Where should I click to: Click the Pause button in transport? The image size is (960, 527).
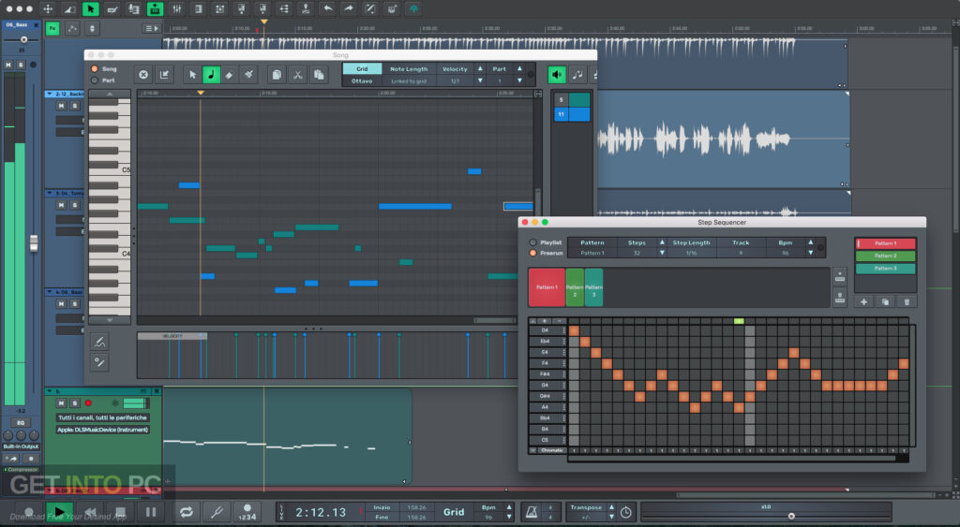coord(151,512)
